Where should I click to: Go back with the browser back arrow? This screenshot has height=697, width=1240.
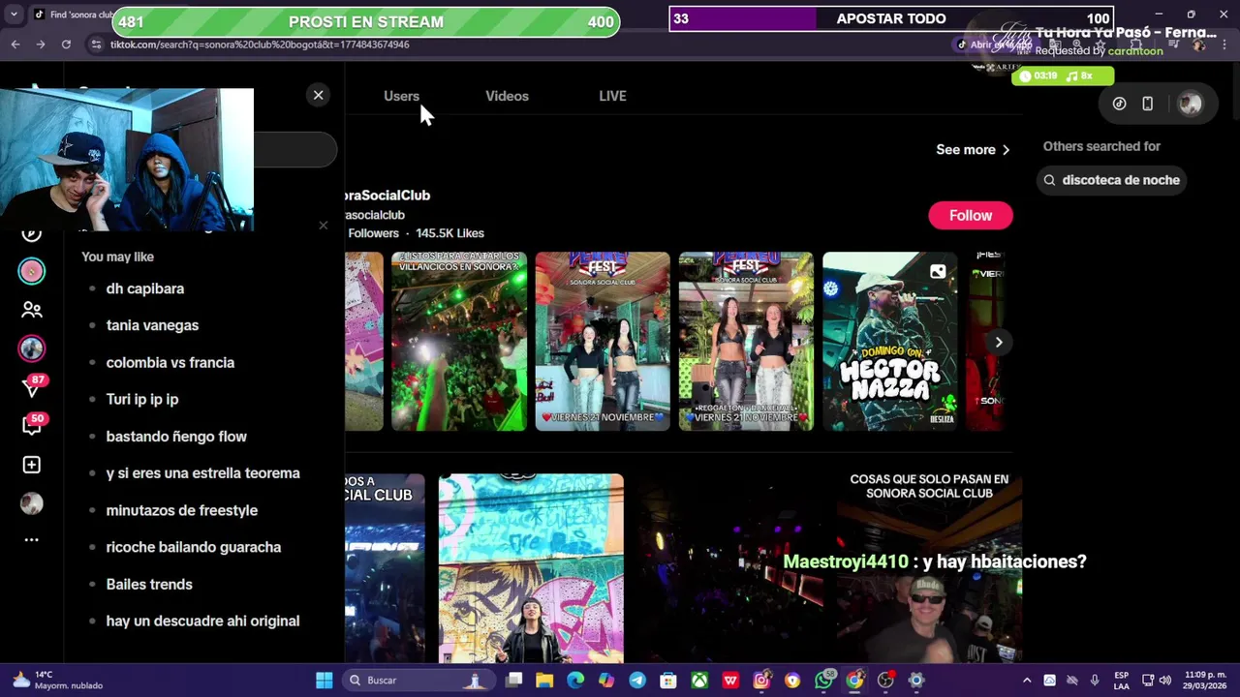coord(15,45)
